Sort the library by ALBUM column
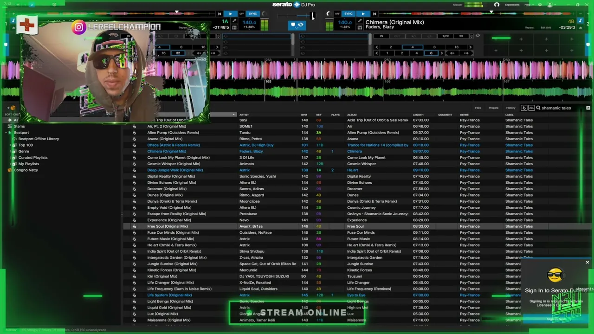The image size is (594, 334). pyautogui.click(x=352, y=115)
